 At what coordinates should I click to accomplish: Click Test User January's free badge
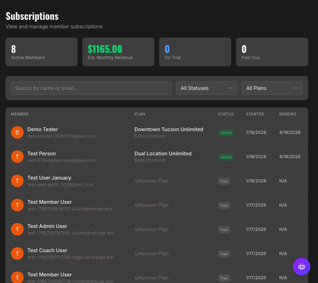coord(224,181)
